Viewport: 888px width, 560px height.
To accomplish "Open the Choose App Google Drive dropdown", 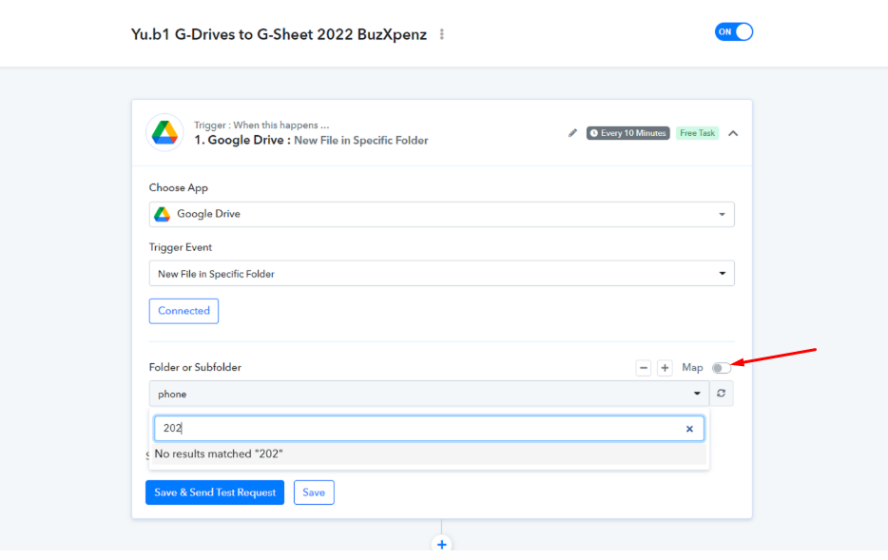I will [x=442, y=214].
